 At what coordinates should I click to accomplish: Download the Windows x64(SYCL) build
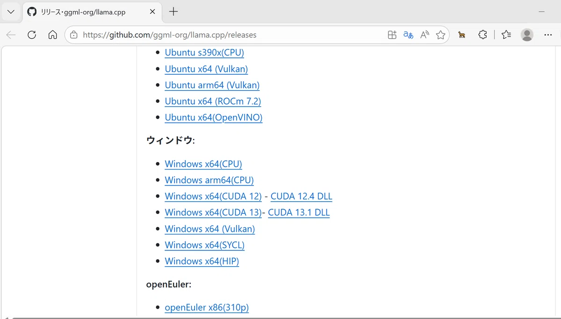pos(205,245)
